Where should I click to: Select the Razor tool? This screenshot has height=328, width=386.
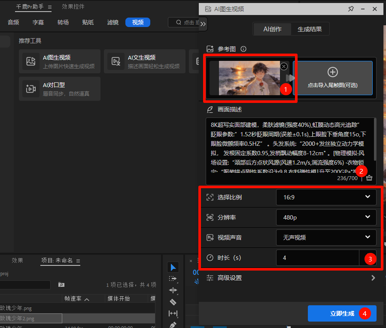(173, 302)
